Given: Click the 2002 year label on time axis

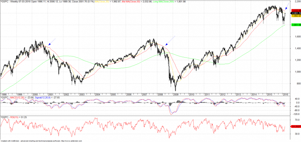Looking at the screenshot, I should click(x=66, y=95).
